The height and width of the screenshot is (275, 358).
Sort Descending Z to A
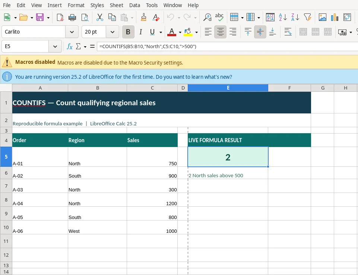click(x=295, y=18)
